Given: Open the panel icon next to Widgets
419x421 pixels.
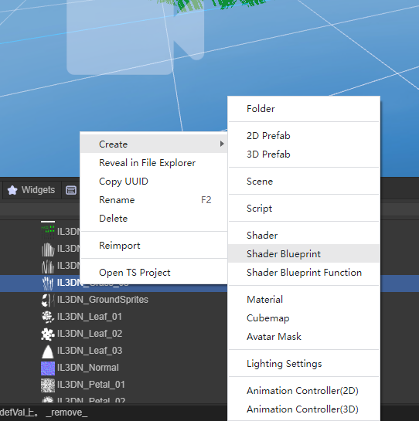Looking at the screenshot, I should coord(71,190).
